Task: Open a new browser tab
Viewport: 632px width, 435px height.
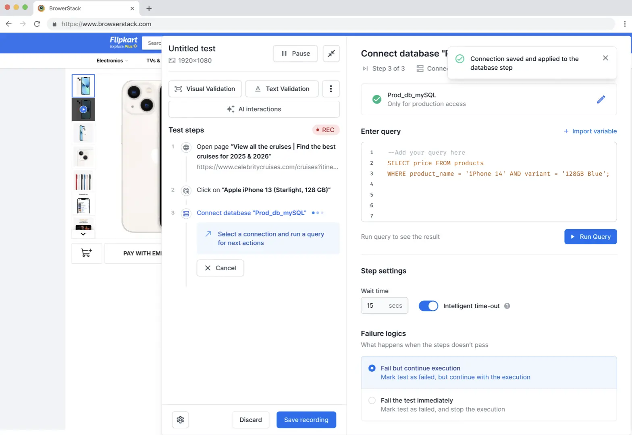Action: coord(149,8)
